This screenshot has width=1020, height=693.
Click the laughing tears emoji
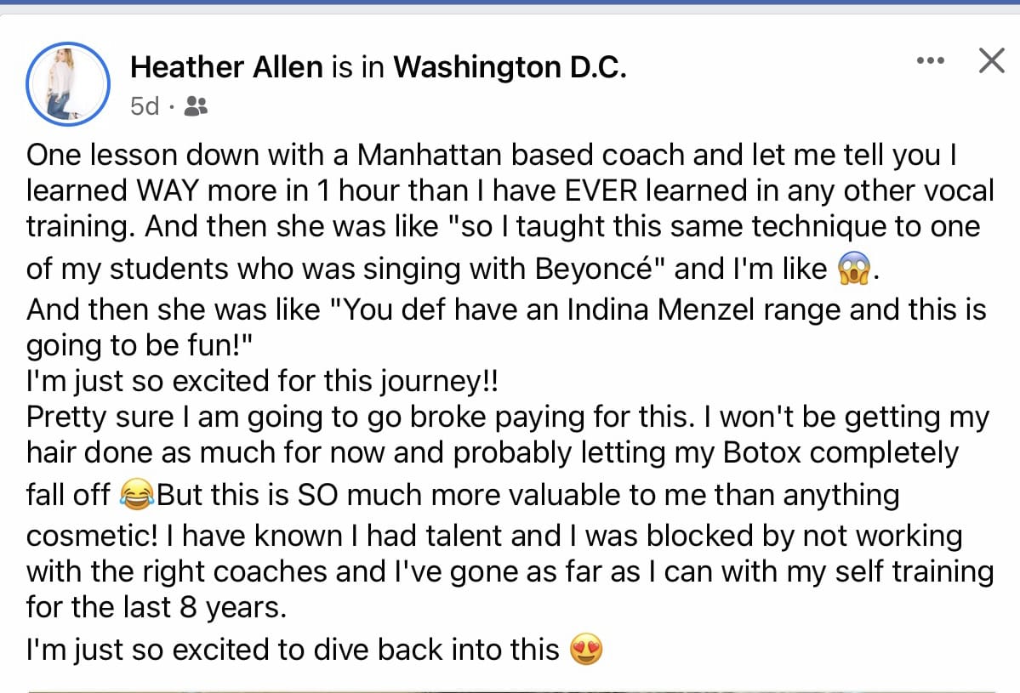coord(137,494)
